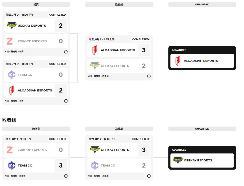Screen dimensions: 244x186
Task: Click AlQadsiah logo in upper Advances box
Action: (178, 61)
